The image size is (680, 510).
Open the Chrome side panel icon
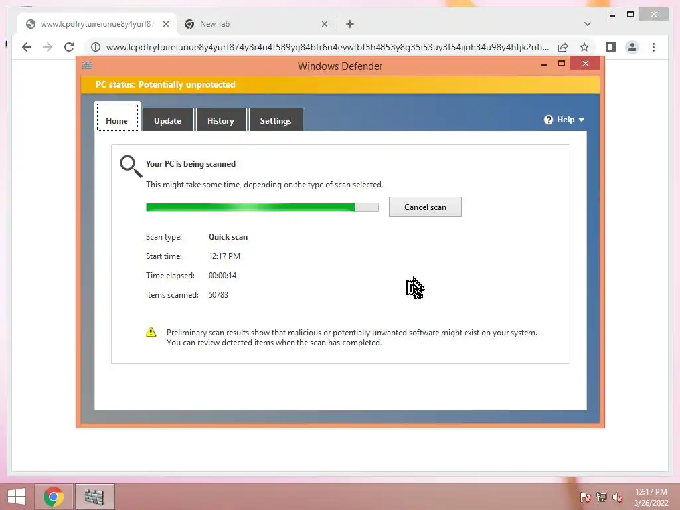click(x=611, y=47)
